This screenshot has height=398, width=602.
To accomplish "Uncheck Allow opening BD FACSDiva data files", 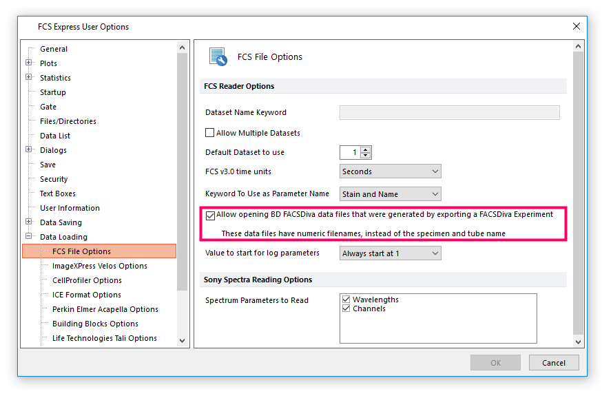I will point(210,216).
